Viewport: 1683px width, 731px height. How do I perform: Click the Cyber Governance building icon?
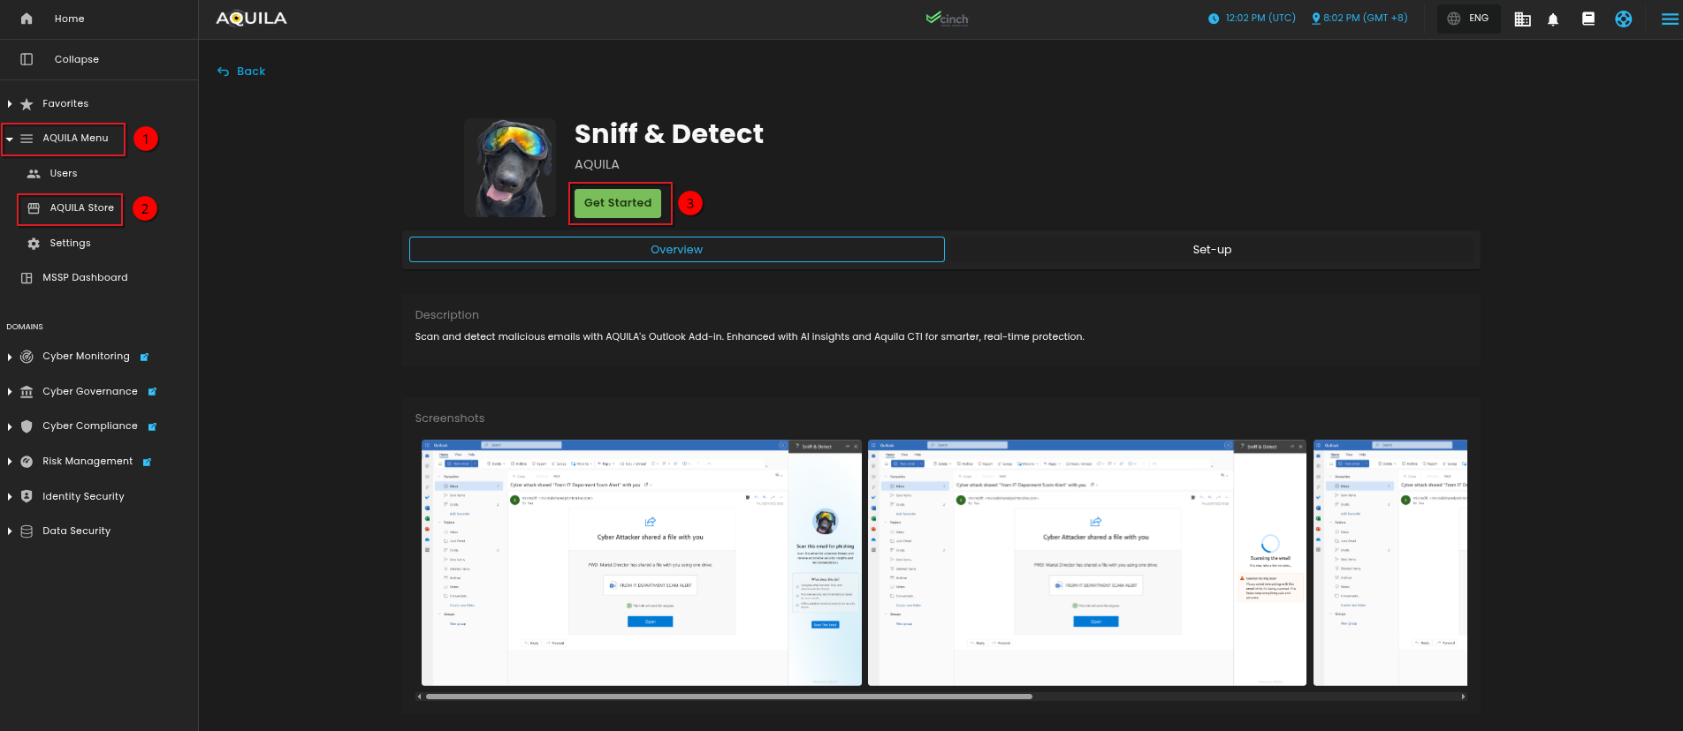(27, 392)
